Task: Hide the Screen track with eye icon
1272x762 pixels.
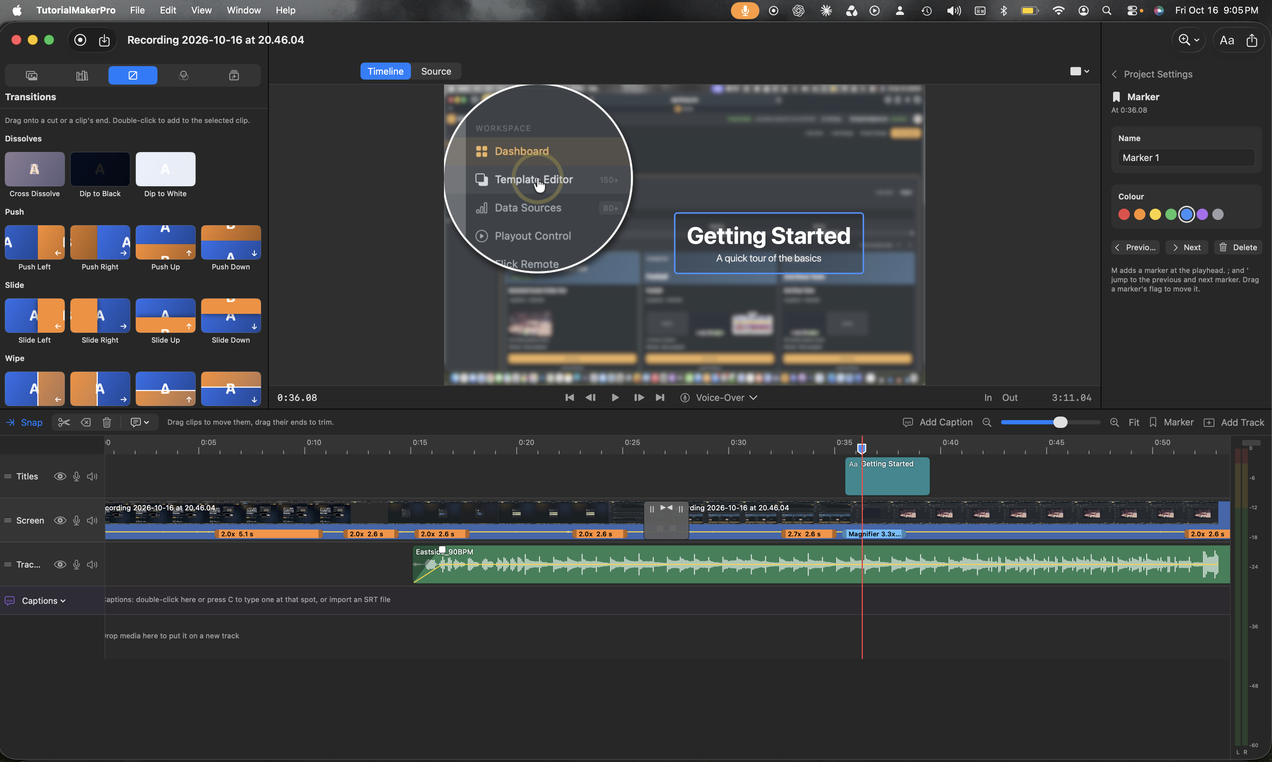Action: coord(60,520)
